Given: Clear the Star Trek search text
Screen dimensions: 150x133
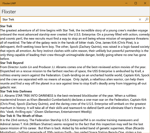Looking at the screenshot, I should 140,20.
